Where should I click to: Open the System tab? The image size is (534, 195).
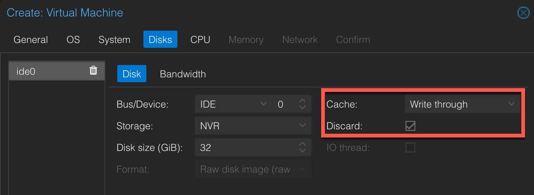[114, 40]
